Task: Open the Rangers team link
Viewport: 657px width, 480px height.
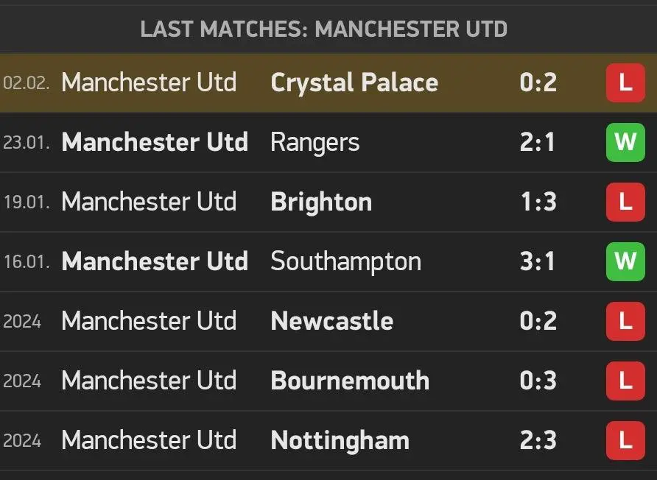Action: [x=315, y=142]
